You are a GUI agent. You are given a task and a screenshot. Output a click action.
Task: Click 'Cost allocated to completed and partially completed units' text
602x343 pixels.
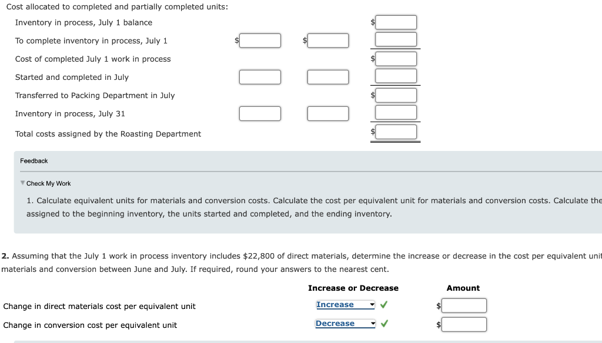tap(117, 7)
